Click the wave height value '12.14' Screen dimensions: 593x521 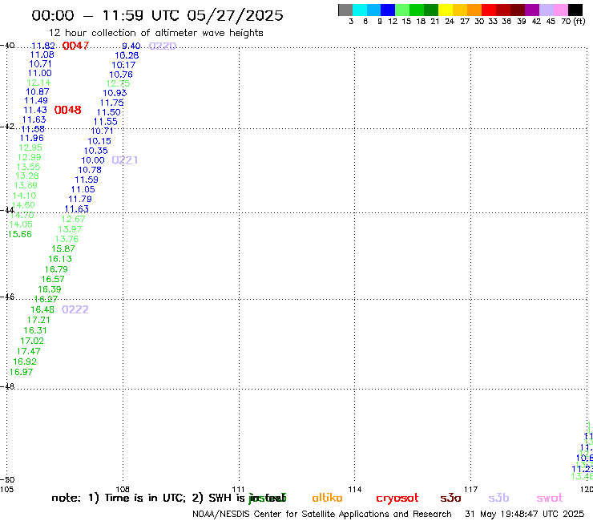tap(38, 83)
